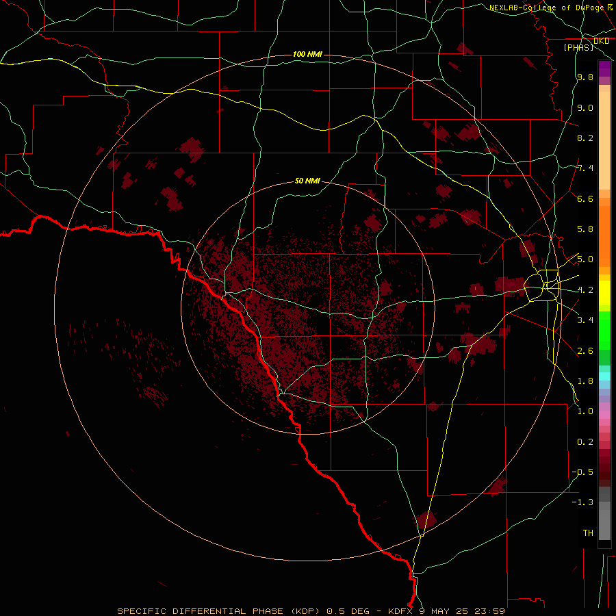
Task: Click the 0.2 scale value
Action: coord(585,442)
